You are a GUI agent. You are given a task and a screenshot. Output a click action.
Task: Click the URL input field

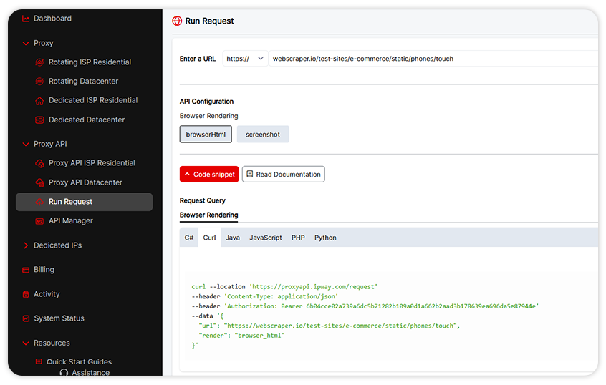430,59
